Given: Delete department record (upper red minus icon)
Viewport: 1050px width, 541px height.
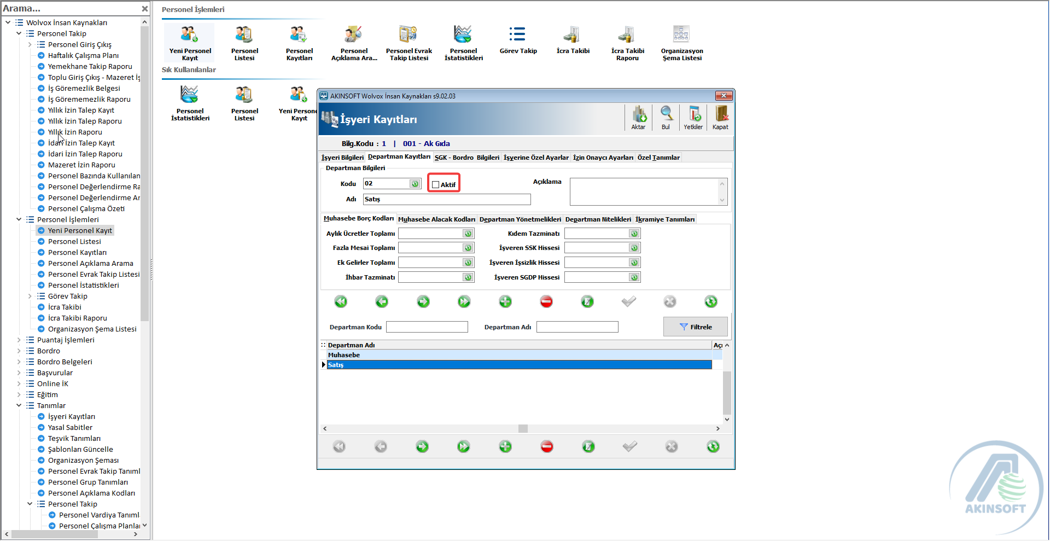Looking at the screenshot, I should pyautogui.click(x=546, y=301).
